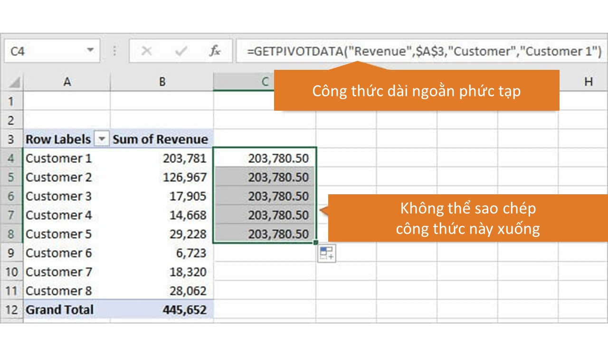Image resolution: width=608 pixels, height=342 pixels.
Task: Select the Grand Total label cell
Action: click(67, 310)
